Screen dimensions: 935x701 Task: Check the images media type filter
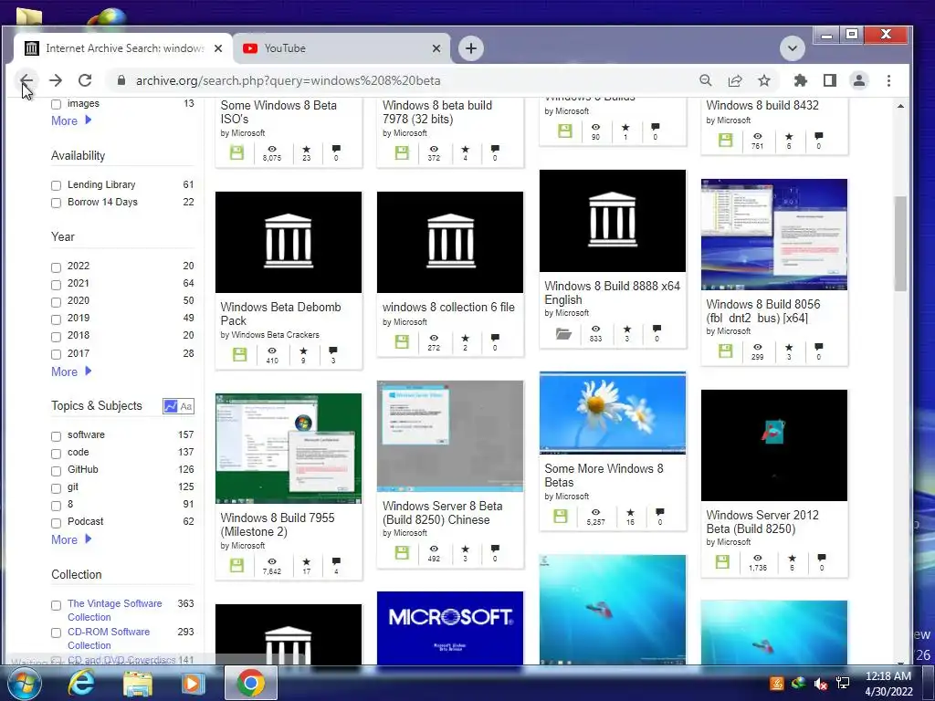pos(56,104)
